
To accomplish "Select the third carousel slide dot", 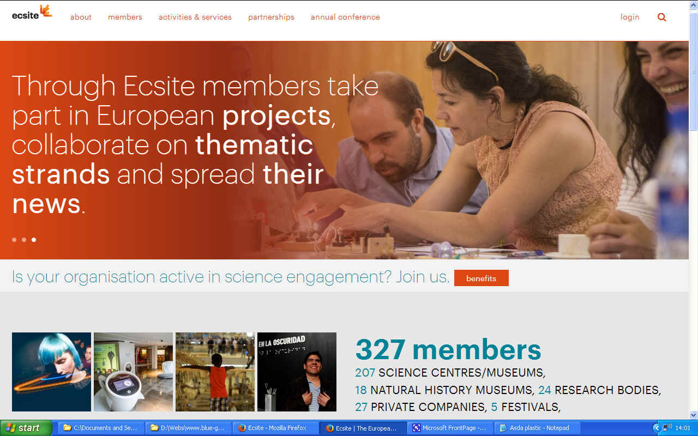I will click(34, 240).
